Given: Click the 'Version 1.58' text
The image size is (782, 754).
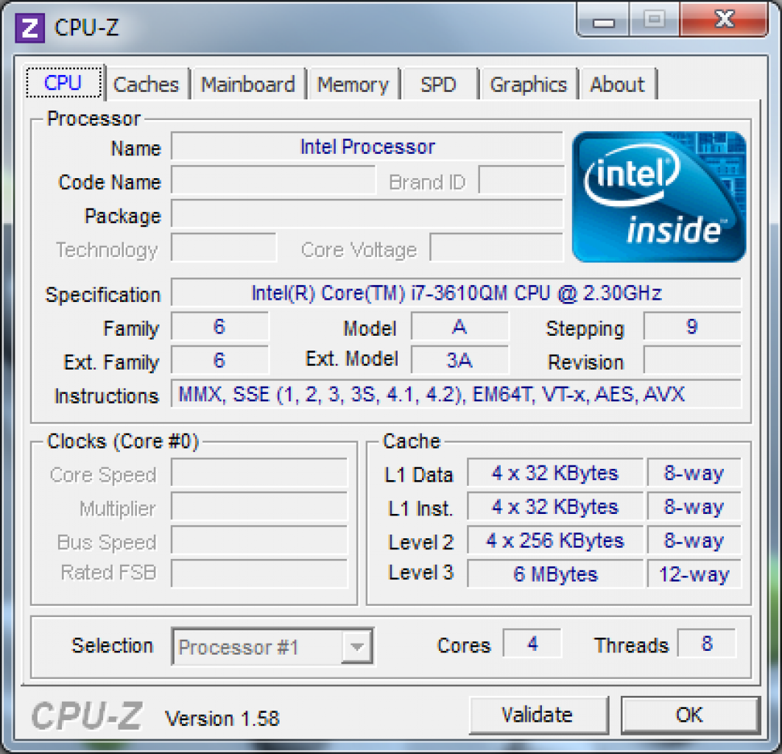Looking at the screenshot, I should 222,719.
